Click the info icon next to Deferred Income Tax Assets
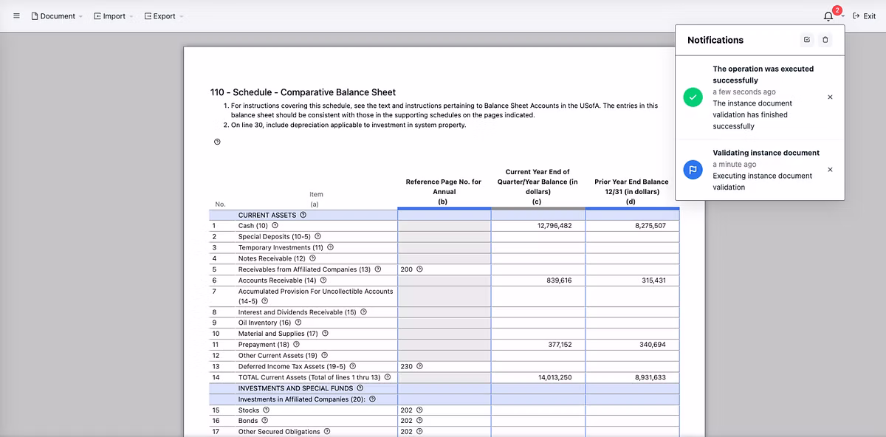Image resolution: width=886 pixels, height=437 pixels. point(353,366)
